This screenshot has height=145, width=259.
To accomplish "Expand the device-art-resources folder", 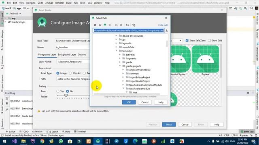I will [x=116, y=36].
